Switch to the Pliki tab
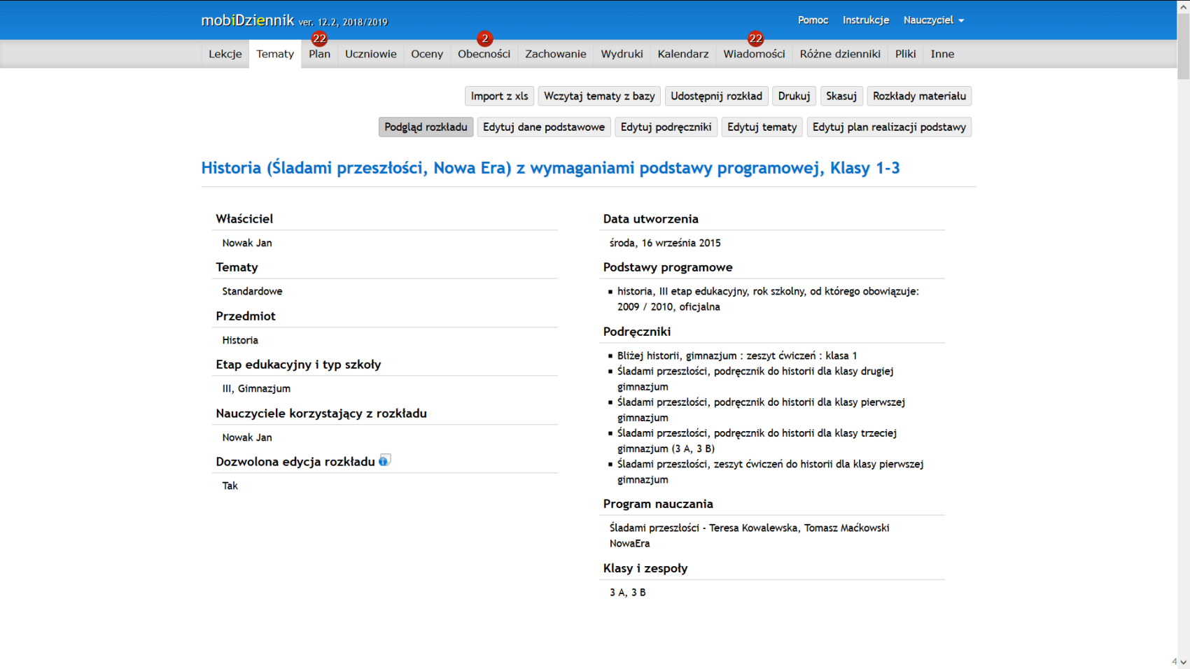The image size is (1190, 669). coord(906,54)
